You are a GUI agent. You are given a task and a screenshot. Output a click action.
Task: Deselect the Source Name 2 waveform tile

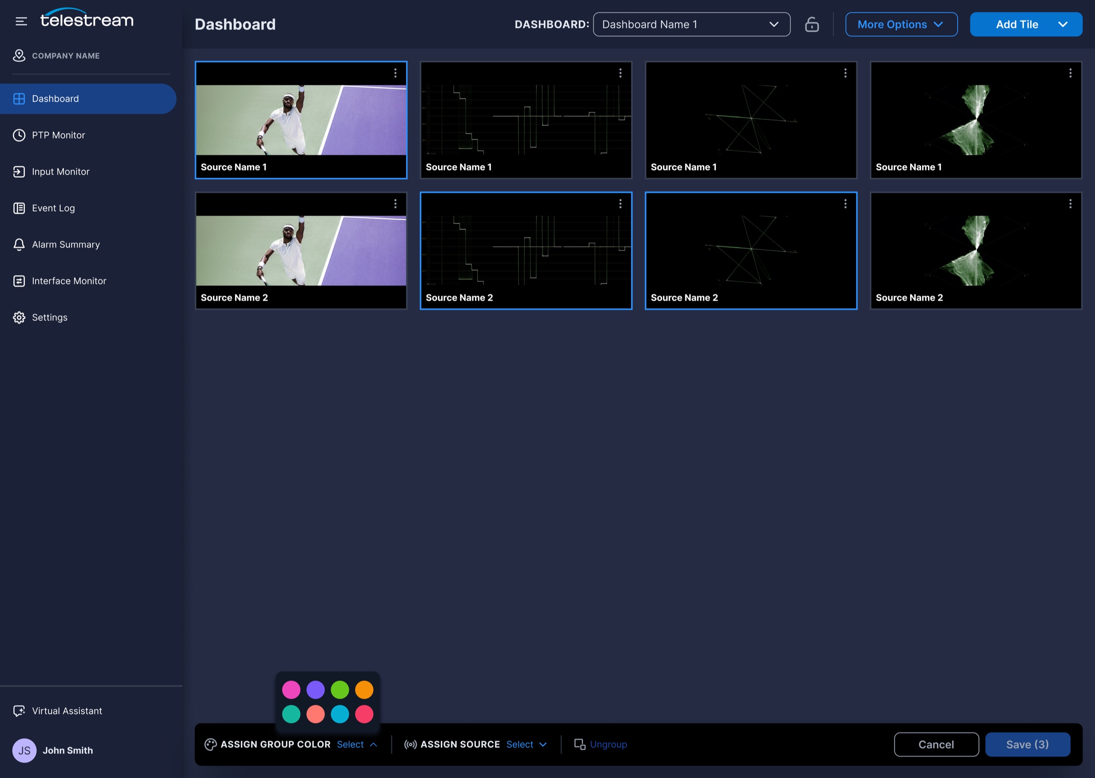(x=526, y=250)
